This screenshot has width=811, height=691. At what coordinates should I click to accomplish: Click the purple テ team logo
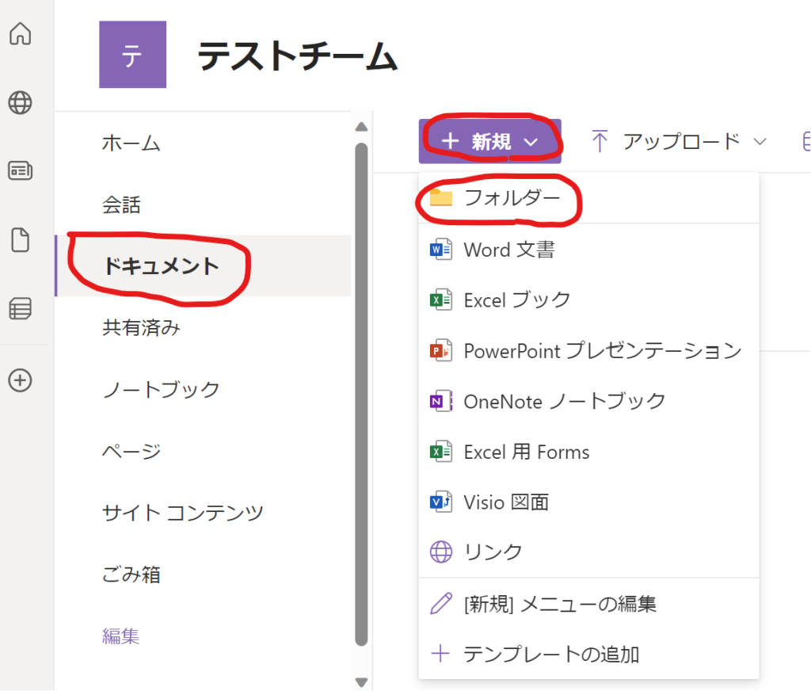point(132,55)
